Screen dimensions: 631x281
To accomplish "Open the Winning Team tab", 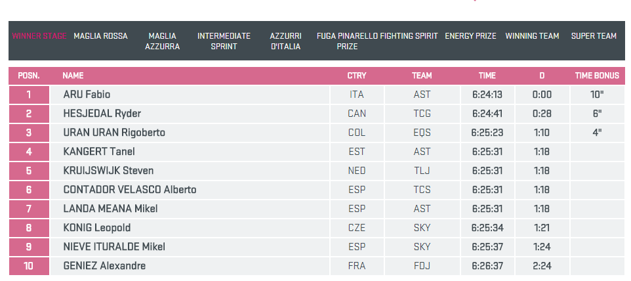I will tap(532, 36).
